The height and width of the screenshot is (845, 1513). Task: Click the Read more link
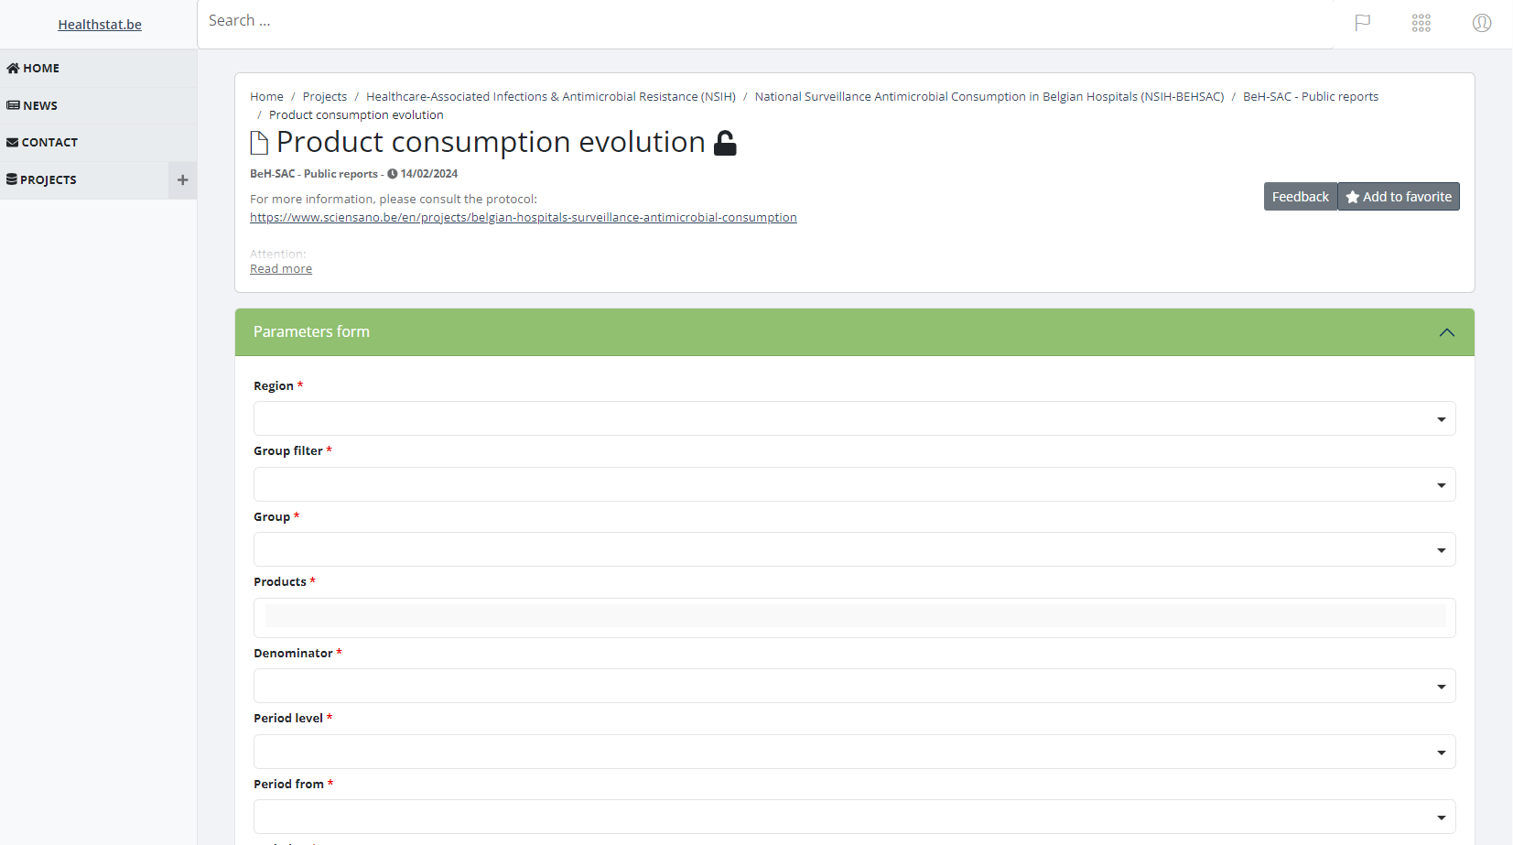281,269
